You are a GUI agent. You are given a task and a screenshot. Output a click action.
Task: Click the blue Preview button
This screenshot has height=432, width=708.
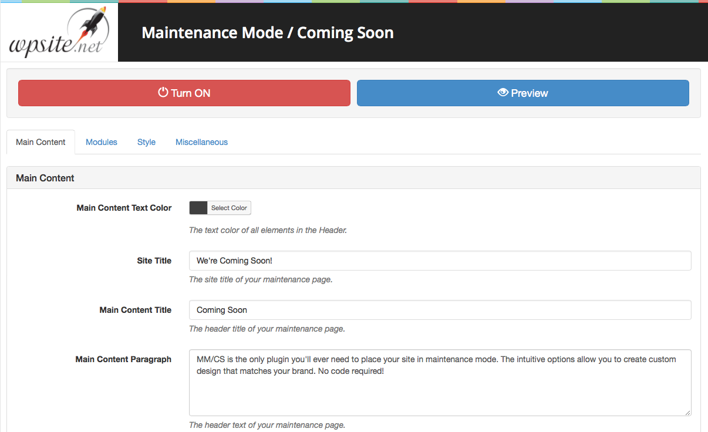523,93
